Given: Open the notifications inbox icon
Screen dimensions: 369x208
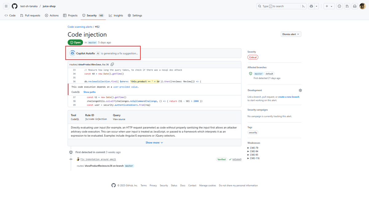Looking at the screenshot, I should click(355, 6).
